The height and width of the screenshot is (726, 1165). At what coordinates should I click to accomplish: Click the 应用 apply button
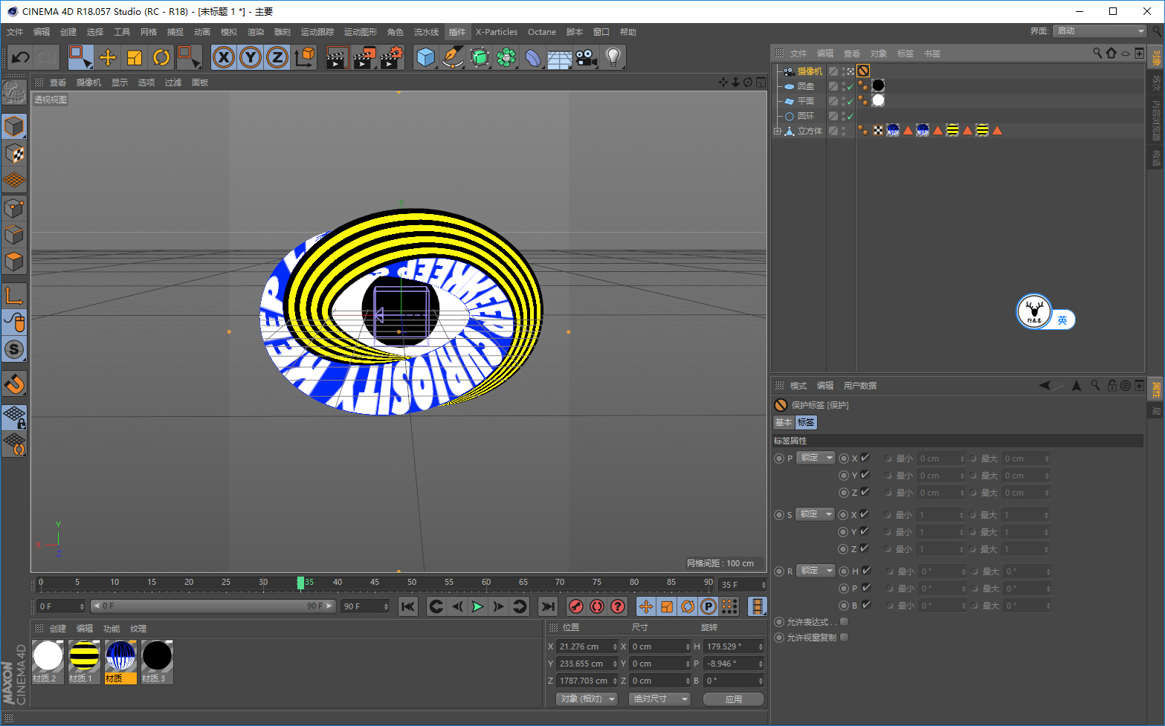pos(733,699)
